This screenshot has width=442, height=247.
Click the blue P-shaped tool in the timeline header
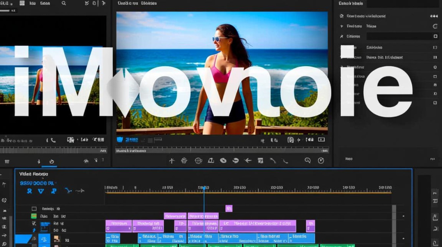pos(54,191)
